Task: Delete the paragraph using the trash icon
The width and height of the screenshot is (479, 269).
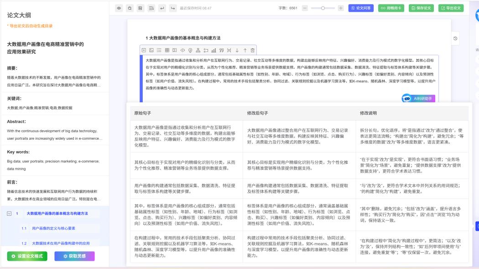Action: pos(252,50)
